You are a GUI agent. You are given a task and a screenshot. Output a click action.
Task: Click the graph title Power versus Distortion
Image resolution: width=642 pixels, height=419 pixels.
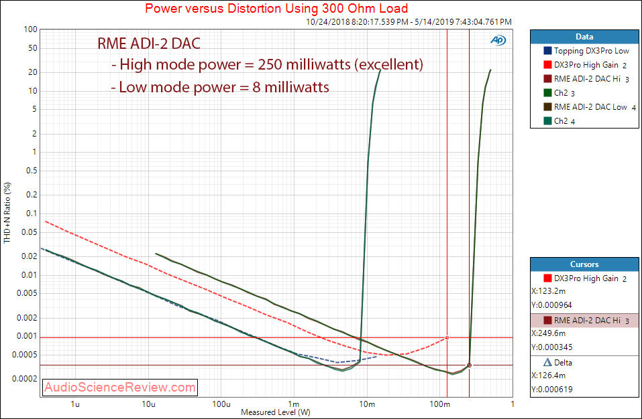click(276, 8)
